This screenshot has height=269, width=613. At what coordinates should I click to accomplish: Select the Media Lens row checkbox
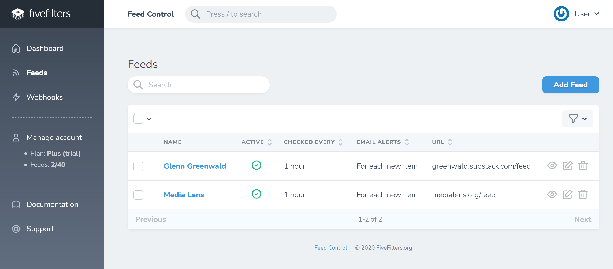pos(138,195)
